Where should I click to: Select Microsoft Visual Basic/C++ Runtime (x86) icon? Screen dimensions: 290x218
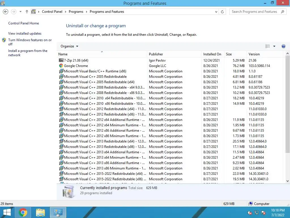[x=61, y=71]
